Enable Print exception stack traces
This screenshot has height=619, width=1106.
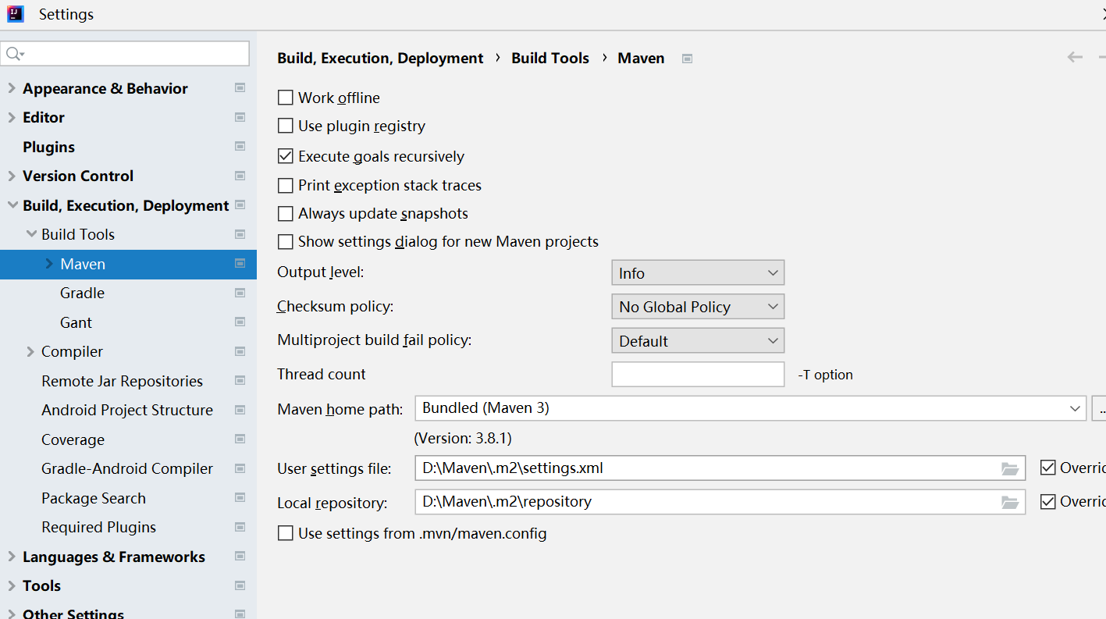pyautogui.click(x=286, y=185)
